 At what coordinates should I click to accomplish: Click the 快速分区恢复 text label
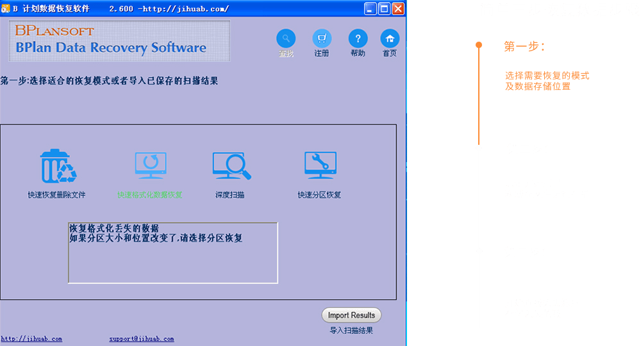click(x=319, y=195)
